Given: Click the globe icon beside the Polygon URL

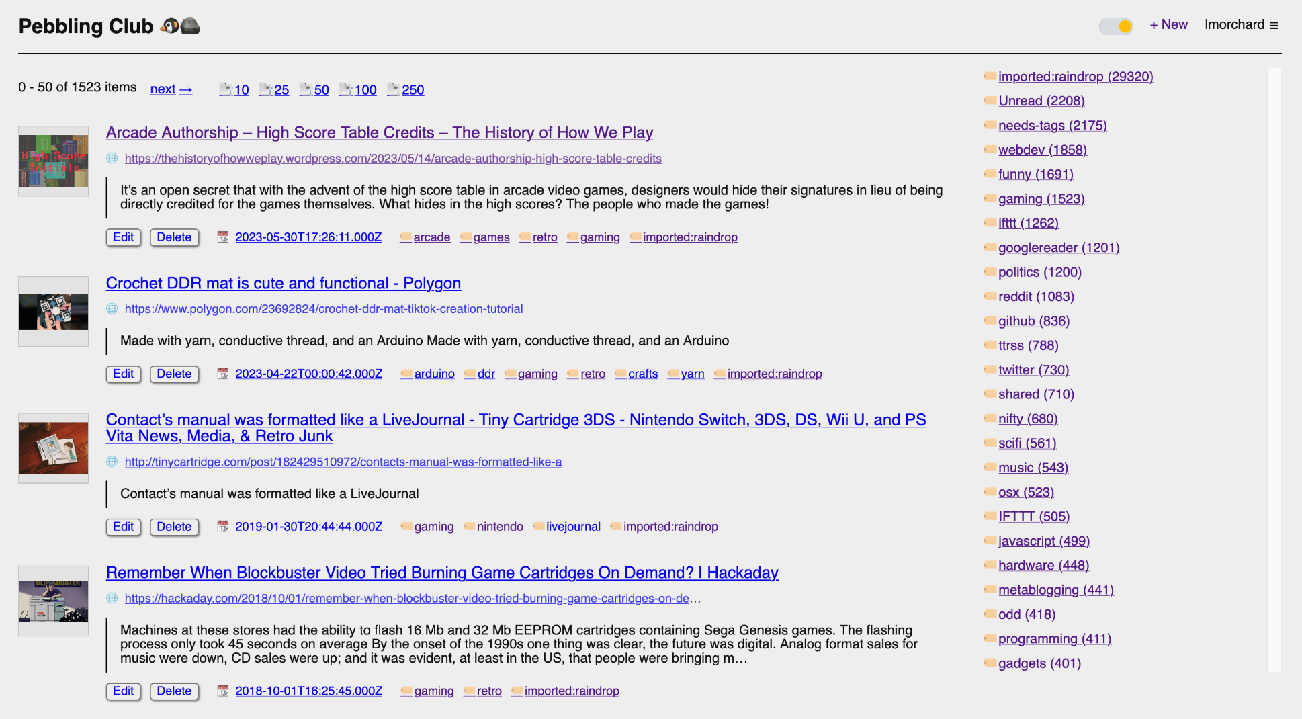Looking at the screenshot, I should pyautogui.click(x=112, y=309).
